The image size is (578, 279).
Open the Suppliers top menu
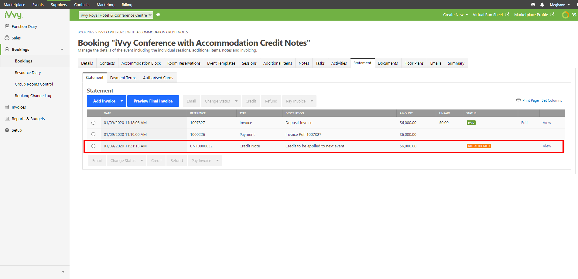click(59, 5)
